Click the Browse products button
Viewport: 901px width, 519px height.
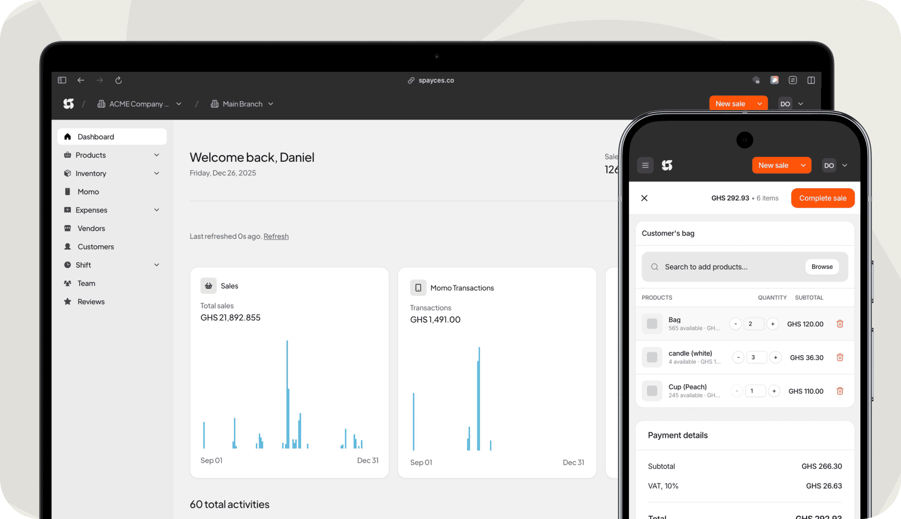(x=822, y=267)
